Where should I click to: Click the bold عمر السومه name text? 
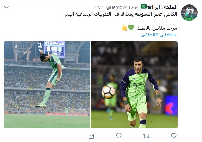pyautogui.click(x=148, y=14)
